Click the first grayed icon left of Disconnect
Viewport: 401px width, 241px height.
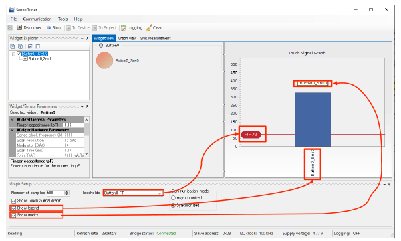coord(10,27)
